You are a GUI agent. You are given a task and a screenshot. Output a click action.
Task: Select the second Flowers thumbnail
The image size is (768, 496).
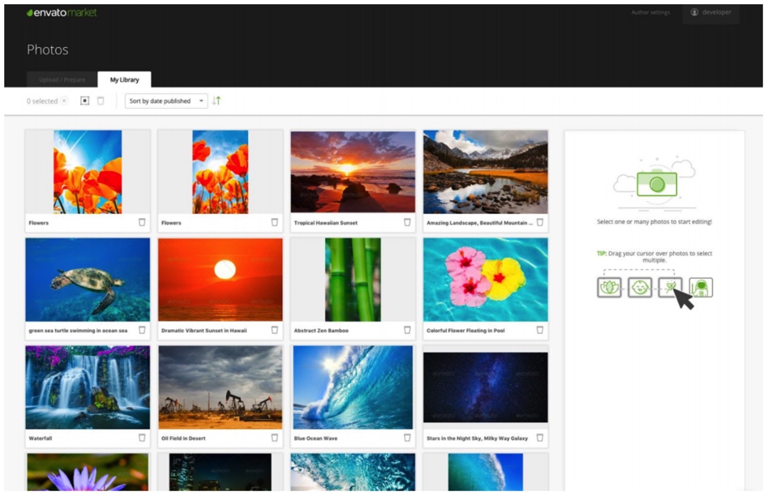click(221, 172)
